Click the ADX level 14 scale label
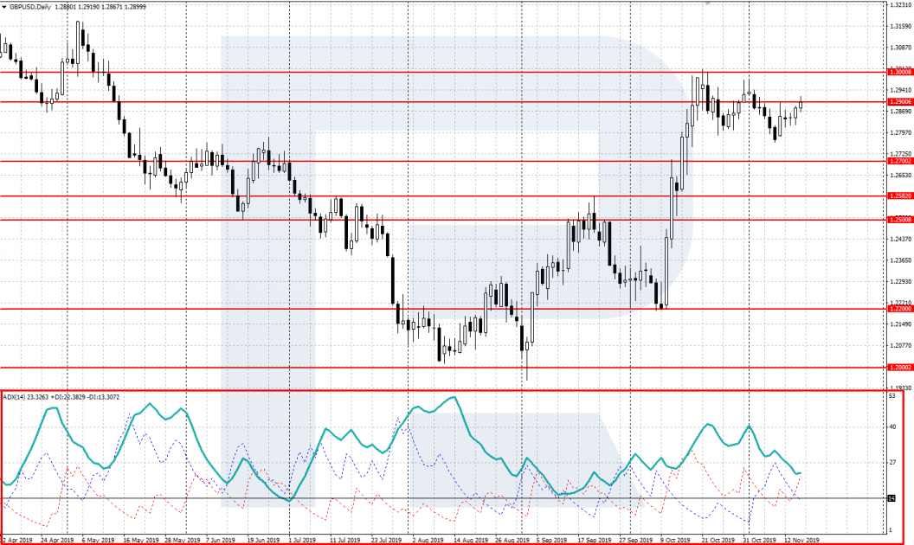The width and height of the screenshot is (914, 545). (891, 498)
